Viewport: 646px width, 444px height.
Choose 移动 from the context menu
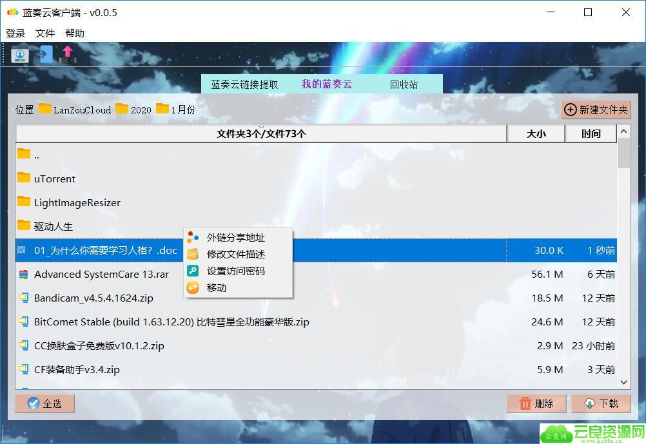point(239,287)
